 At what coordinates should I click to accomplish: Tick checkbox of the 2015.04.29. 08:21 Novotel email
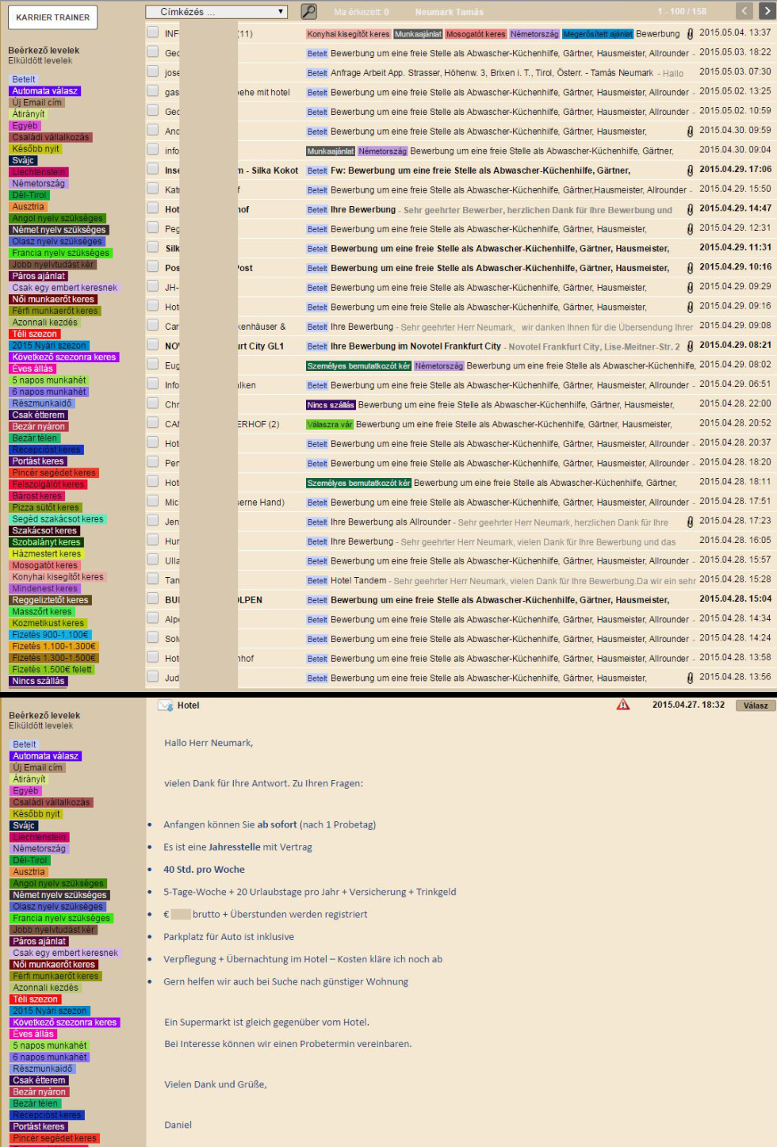(x=152, y=345)
